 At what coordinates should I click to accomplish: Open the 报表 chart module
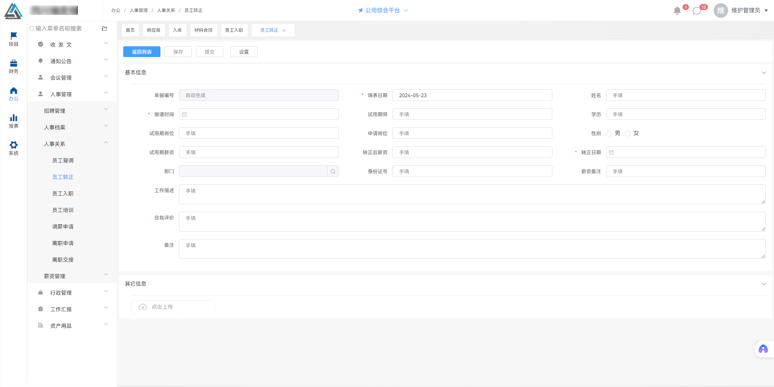14,121
